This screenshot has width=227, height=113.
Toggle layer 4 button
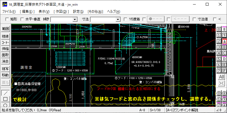219,53
